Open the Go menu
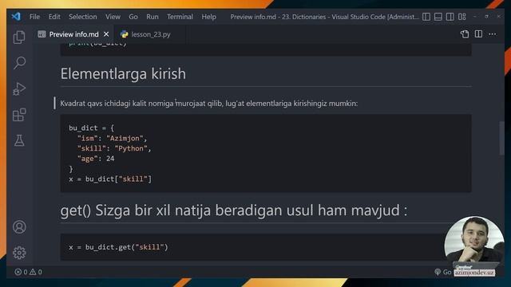511x287 pixels. point(133,17)
